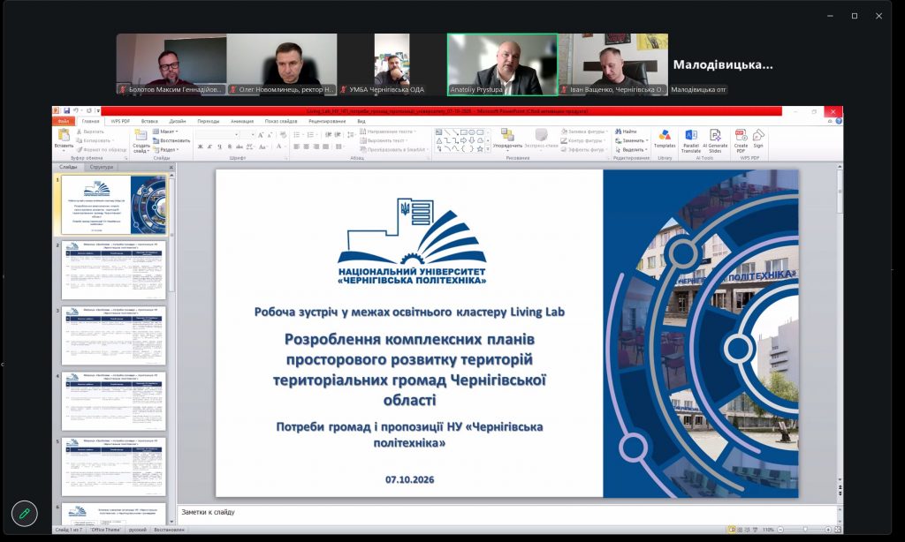
Task: Close the slides thumbnail pane
Action: pos(171,167)
